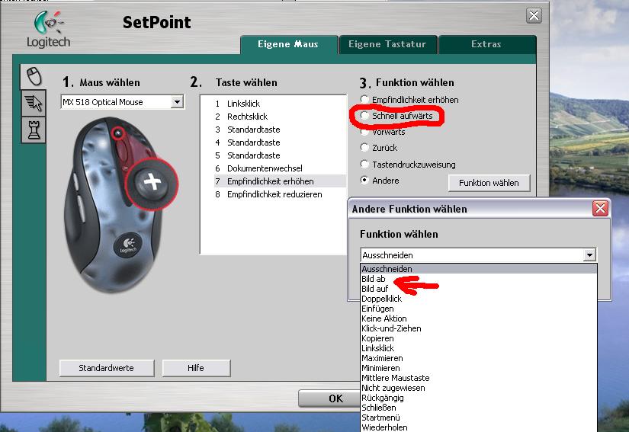Select Tastendruckzuweisung radio option
The height and width of the screenshot is (432, 629).
click(x=364, y=164)
